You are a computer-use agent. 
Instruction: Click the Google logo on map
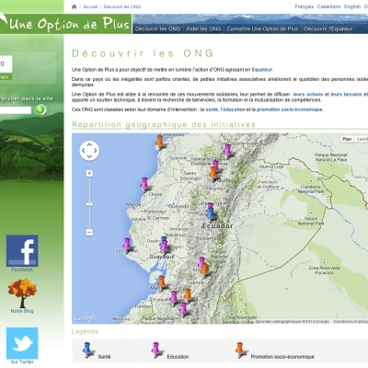coord(86,318)
